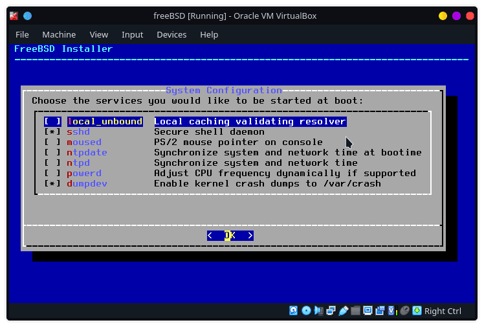484x327 pixels.
Task: Click the VirtualBox app icon in title bar
Action: (14, 16)
